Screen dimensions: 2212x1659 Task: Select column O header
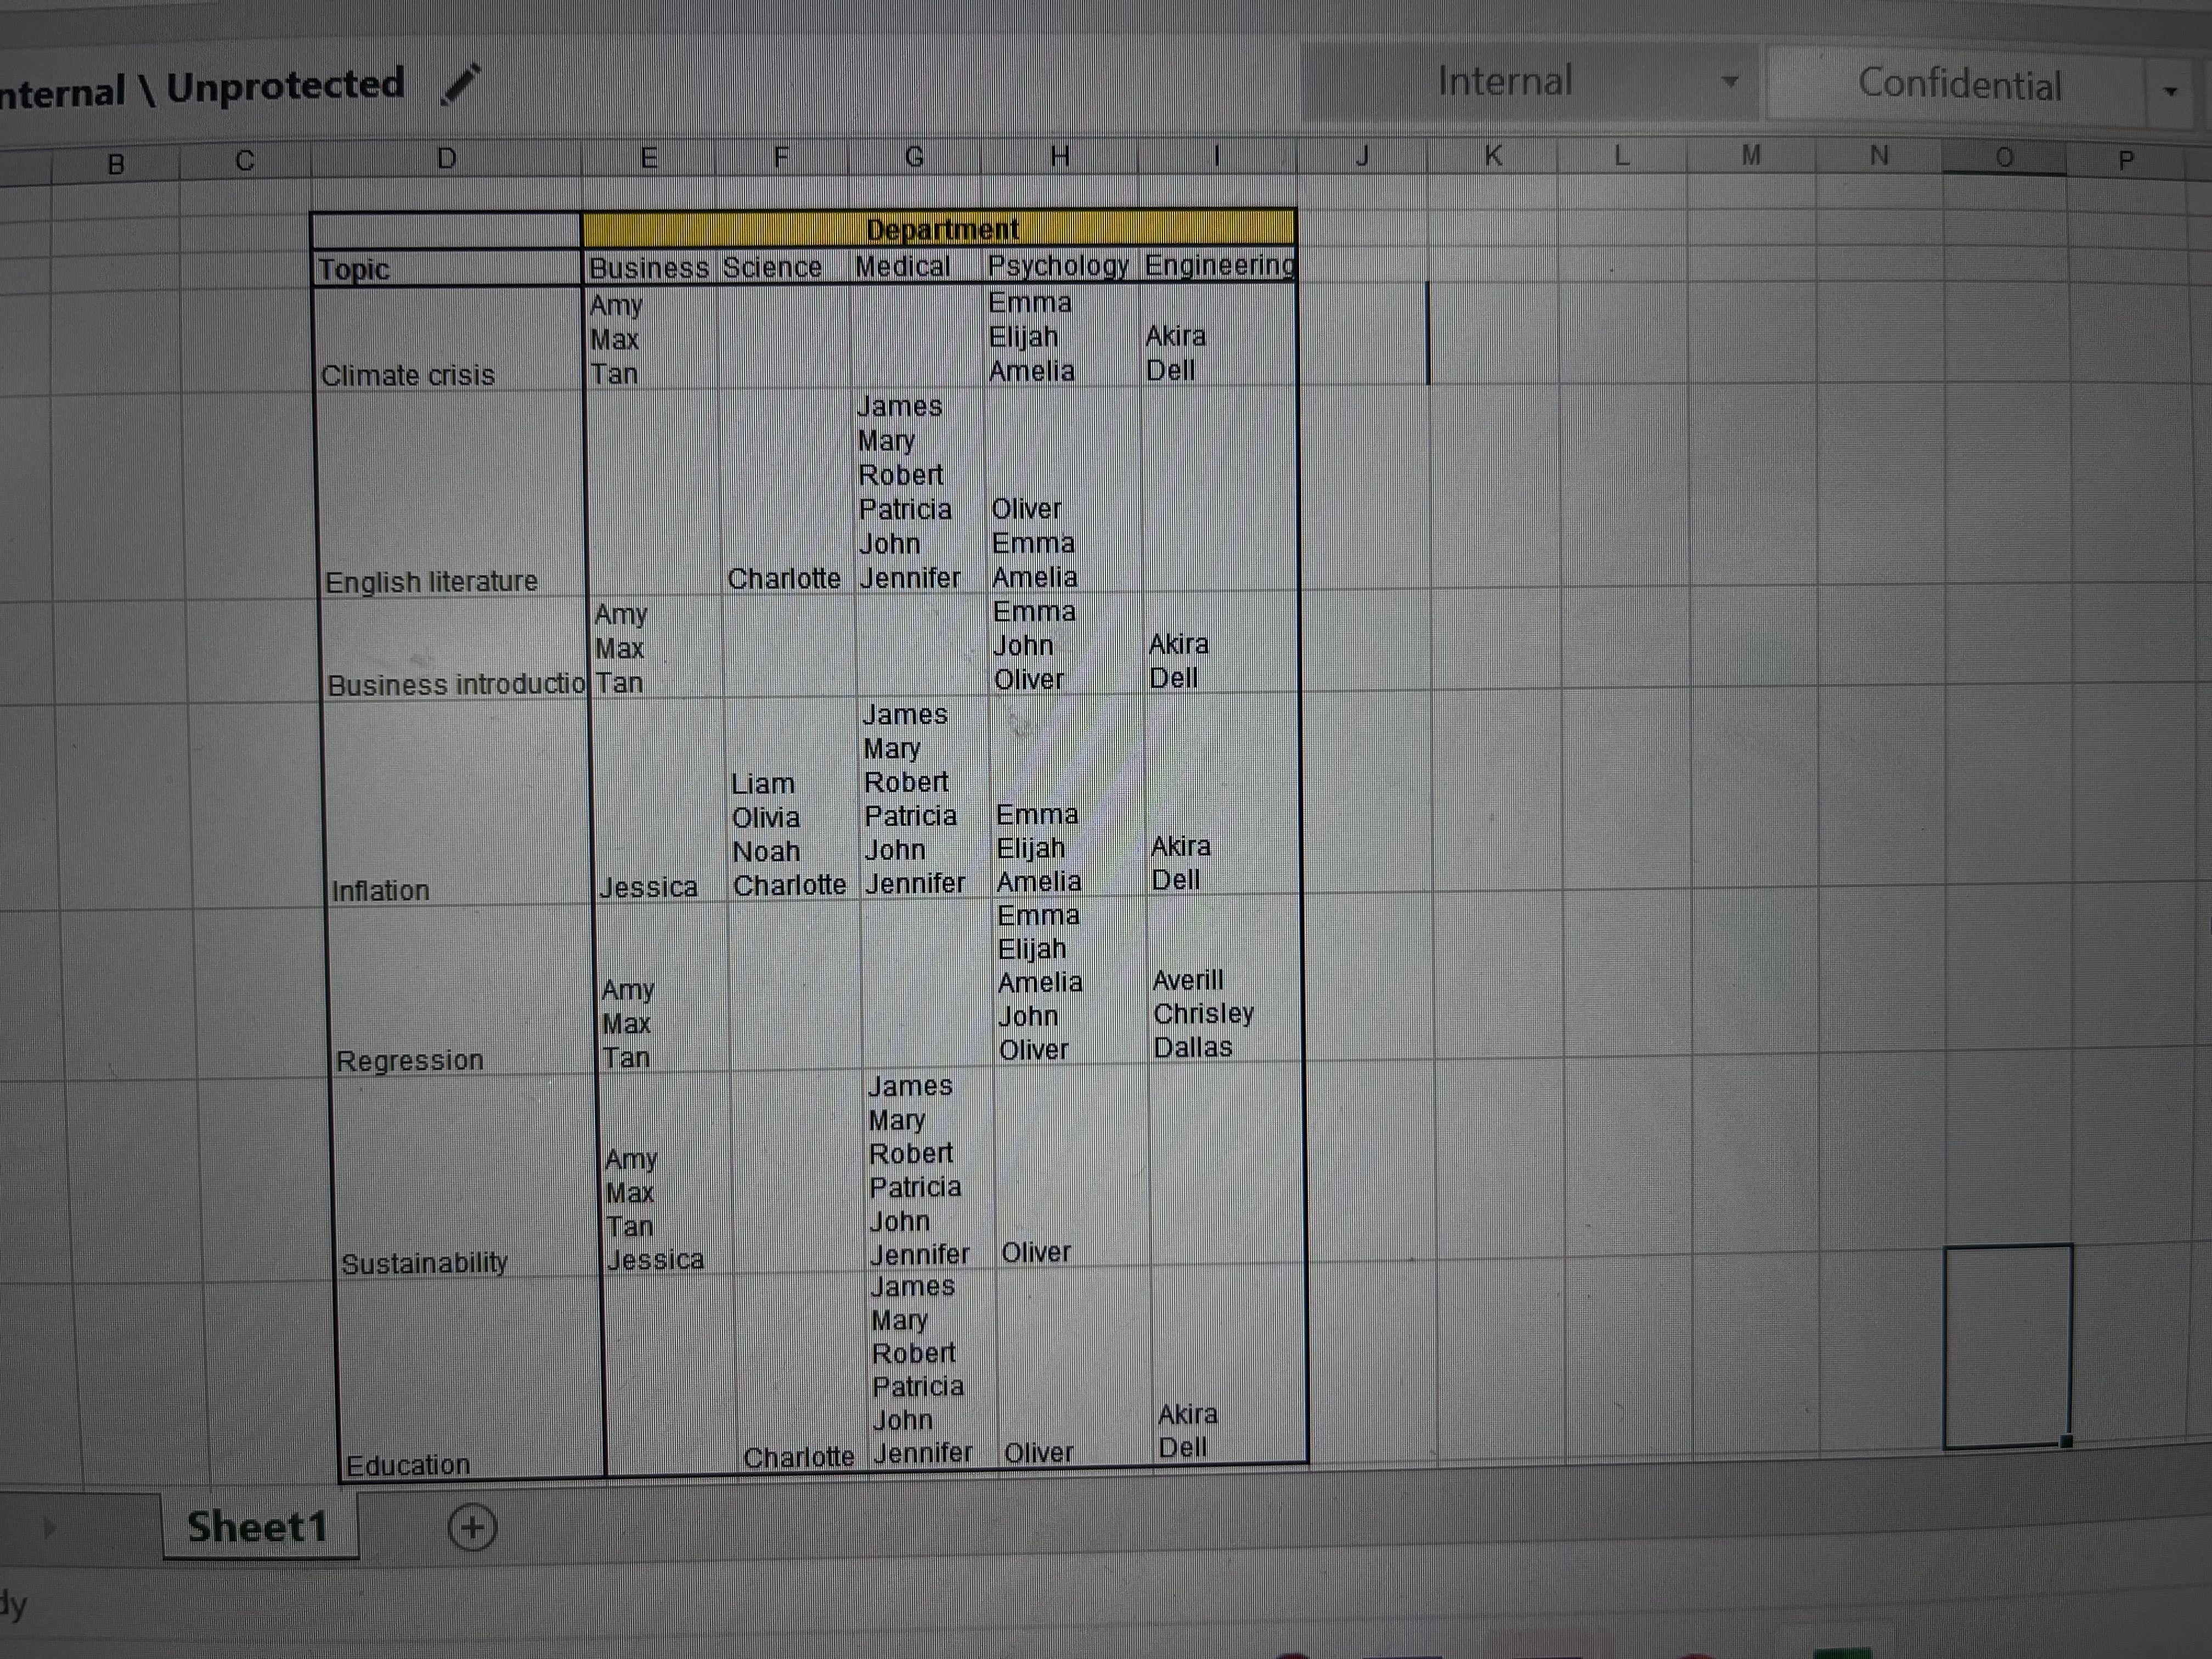(x=2004, y=158)
